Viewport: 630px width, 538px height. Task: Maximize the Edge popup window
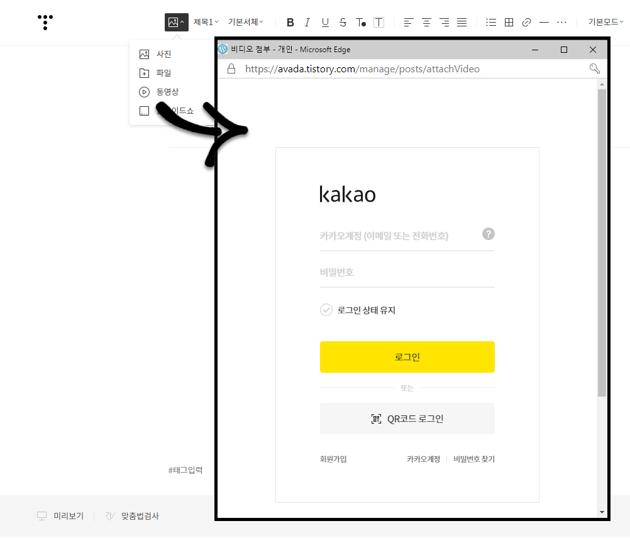point(564,50)
